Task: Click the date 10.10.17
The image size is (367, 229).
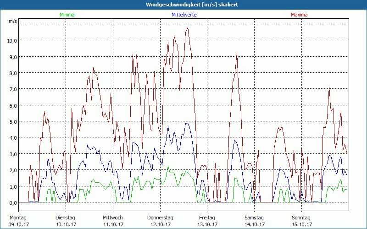Action: [x=66, y=224]
